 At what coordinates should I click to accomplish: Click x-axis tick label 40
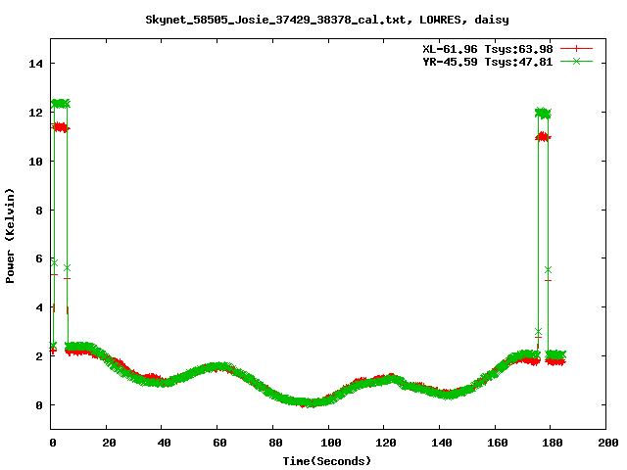coord(164,443)
